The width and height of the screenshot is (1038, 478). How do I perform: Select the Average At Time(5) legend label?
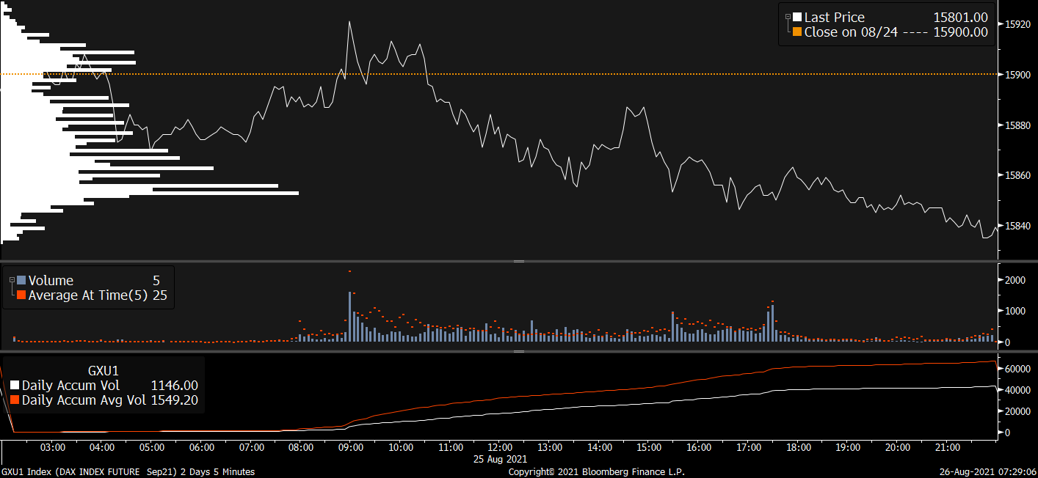(88, 295)
